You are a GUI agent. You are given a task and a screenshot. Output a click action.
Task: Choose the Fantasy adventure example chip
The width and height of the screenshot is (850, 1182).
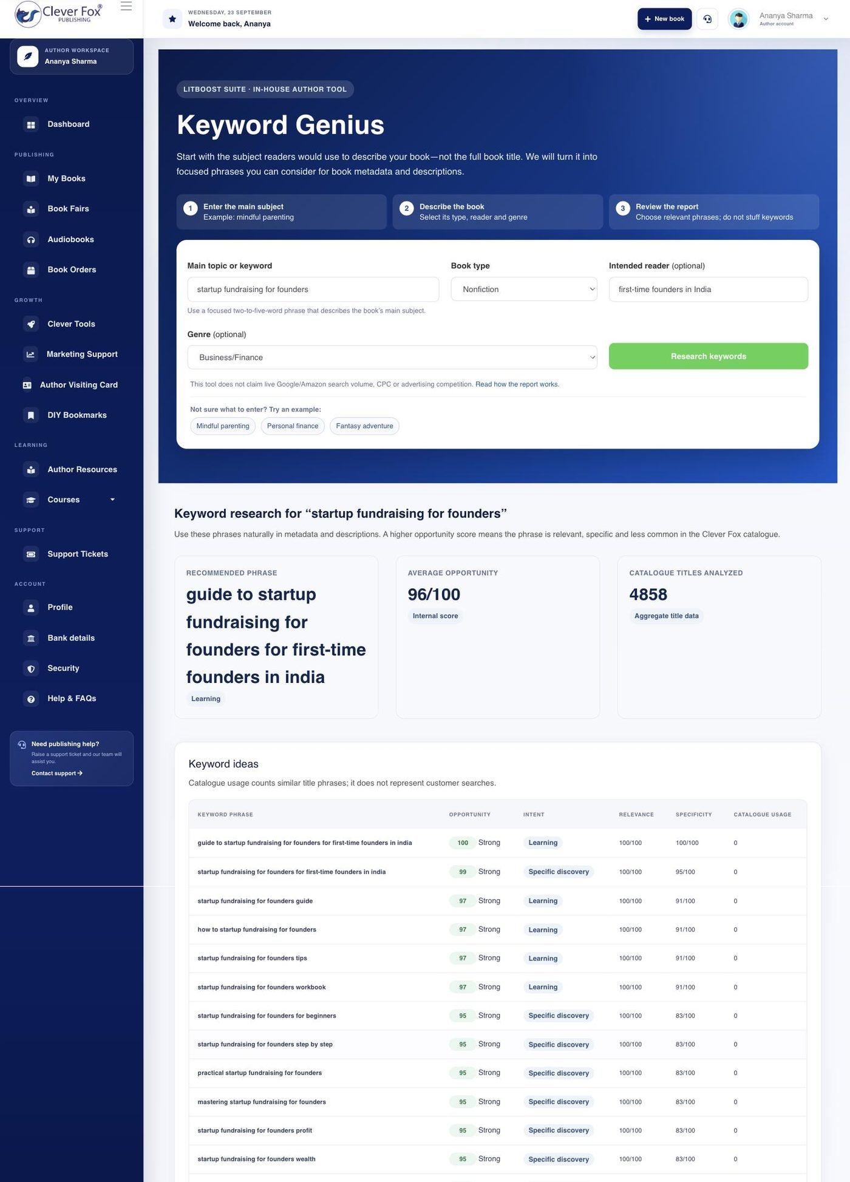tap(364, 426)
